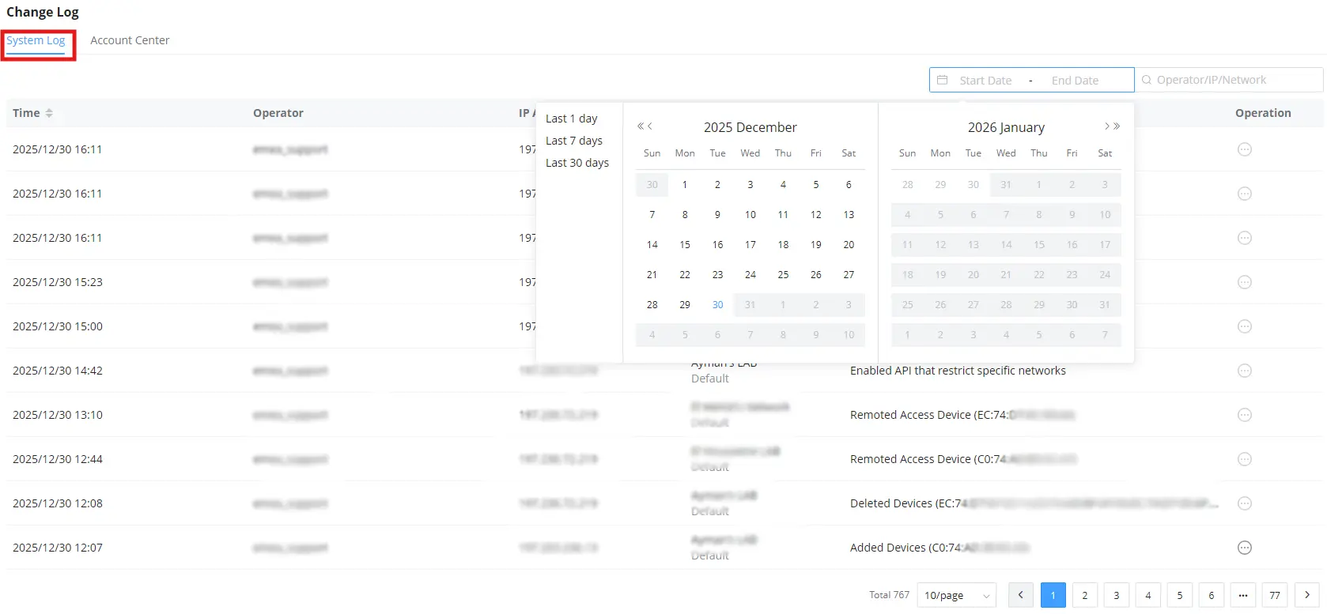Screen dimensions: 1327x614
Task: Jump to page 6
Action: point(1211,595)
